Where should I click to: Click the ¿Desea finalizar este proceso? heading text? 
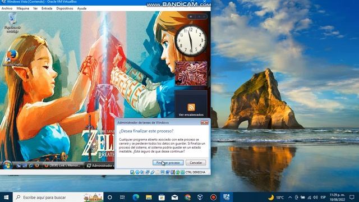pyautogui.click(x=146, y=131)
